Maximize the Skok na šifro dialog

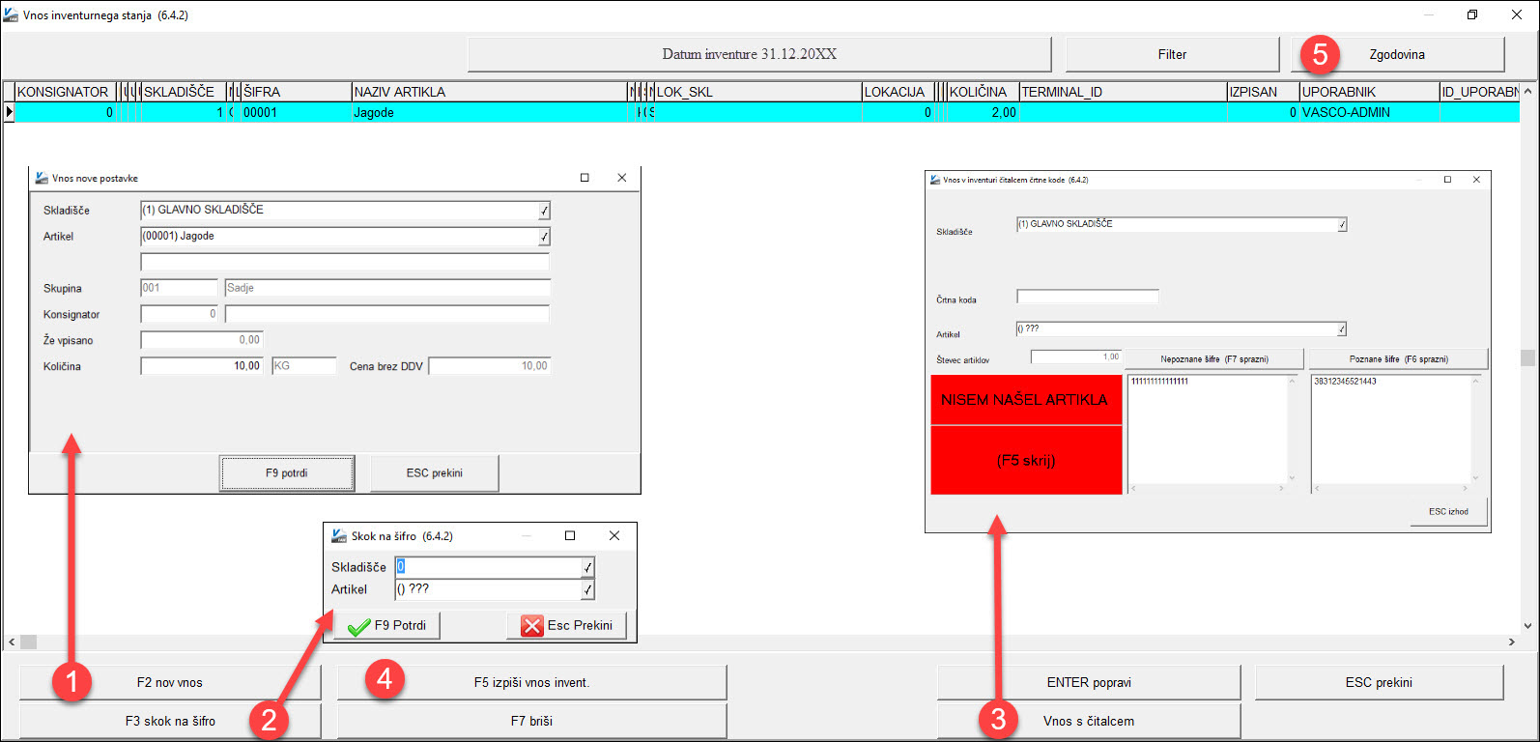570,536
